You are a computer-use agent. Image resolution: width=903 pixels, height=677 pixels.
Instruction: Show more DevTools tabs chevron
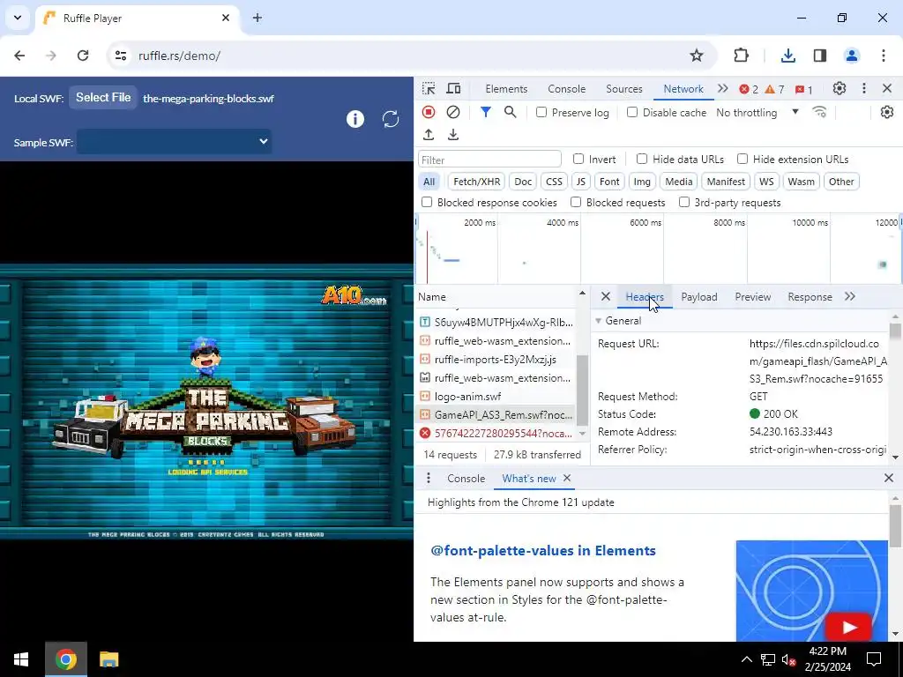point(723,89)
